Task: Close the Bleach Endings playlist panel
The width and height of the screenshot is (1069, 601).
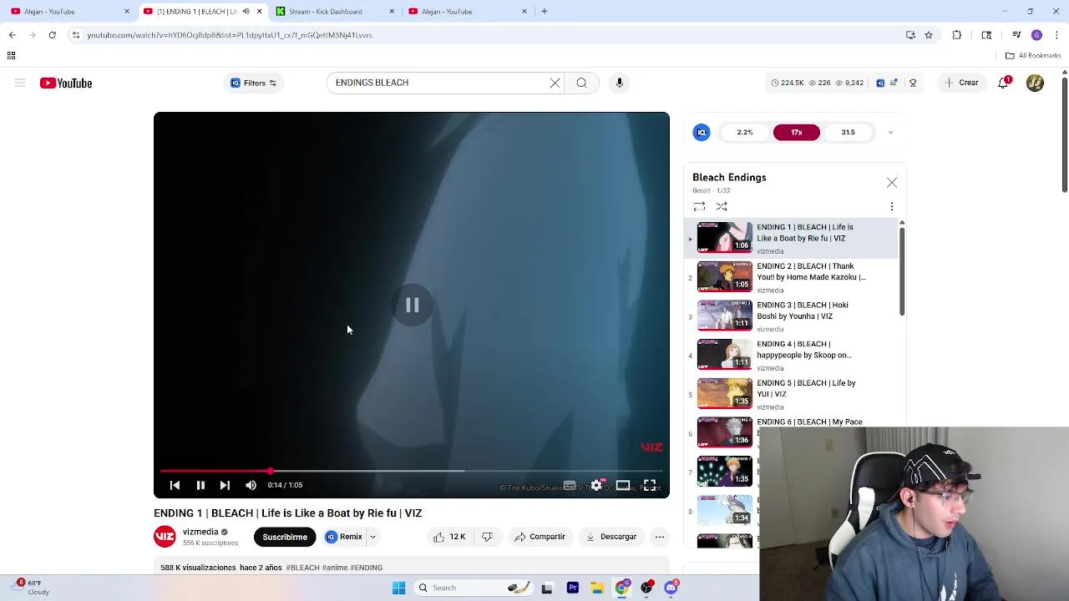Action: coord(892,183)
